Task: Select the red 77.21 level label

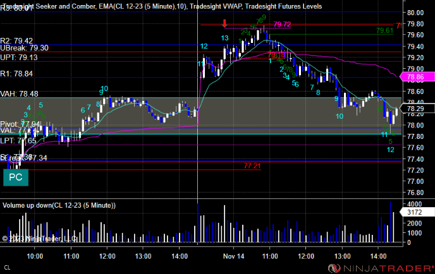Action: coord(252,165)
